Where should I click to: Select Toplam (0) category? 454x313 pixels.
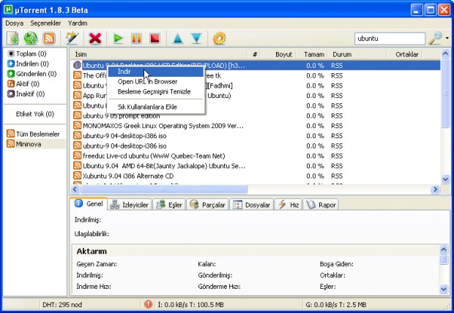tap(27, 54)
